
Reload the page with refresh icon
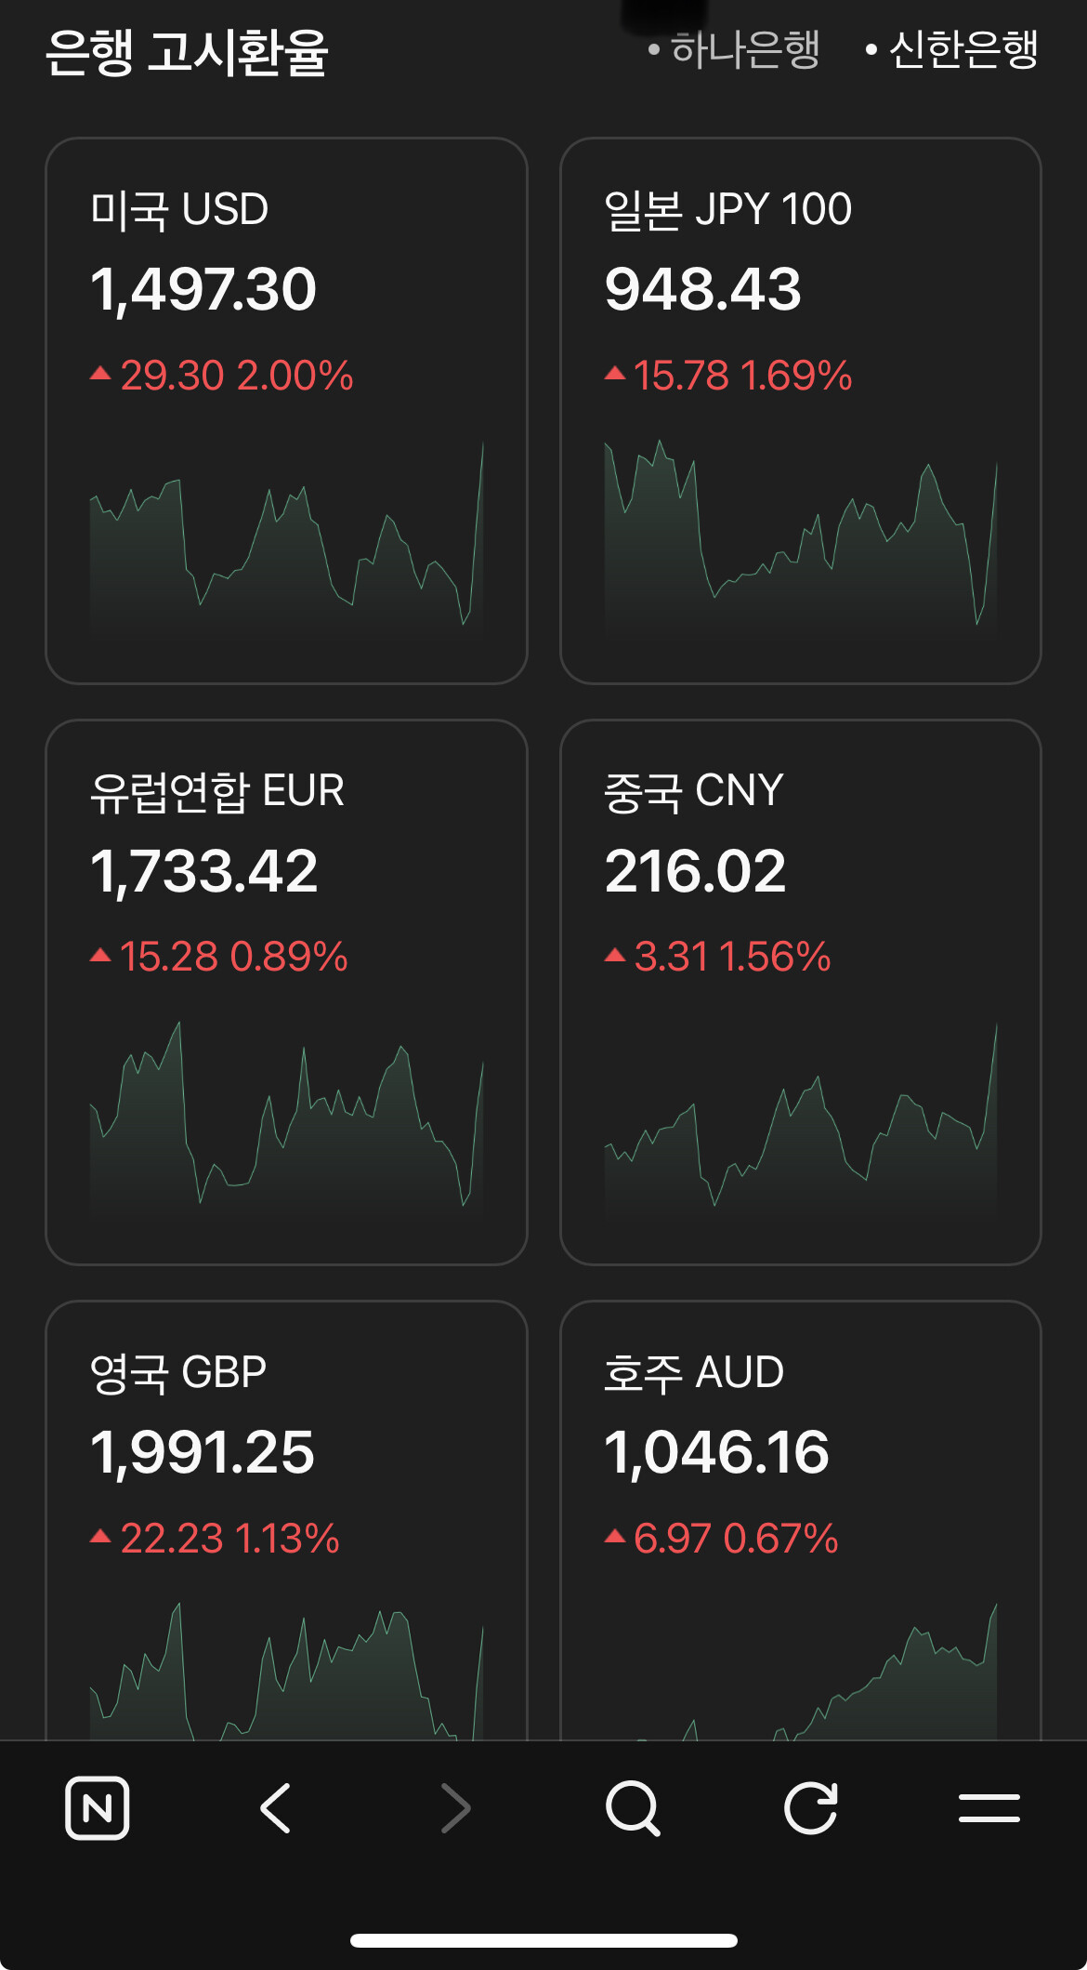(811, 1808)
